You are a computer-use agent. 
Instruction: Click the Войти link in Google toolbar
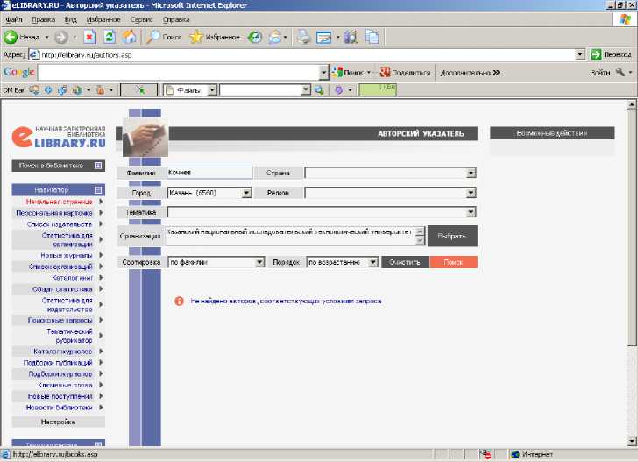point(600,73)
